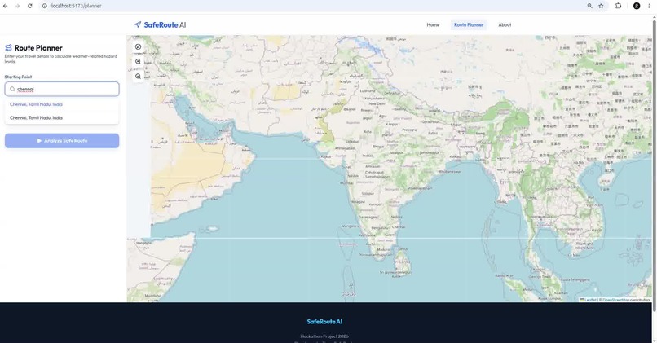The image size is (657, 343).
Task: Click the Kolkata label on the map
Action: (x=456, y=156)
